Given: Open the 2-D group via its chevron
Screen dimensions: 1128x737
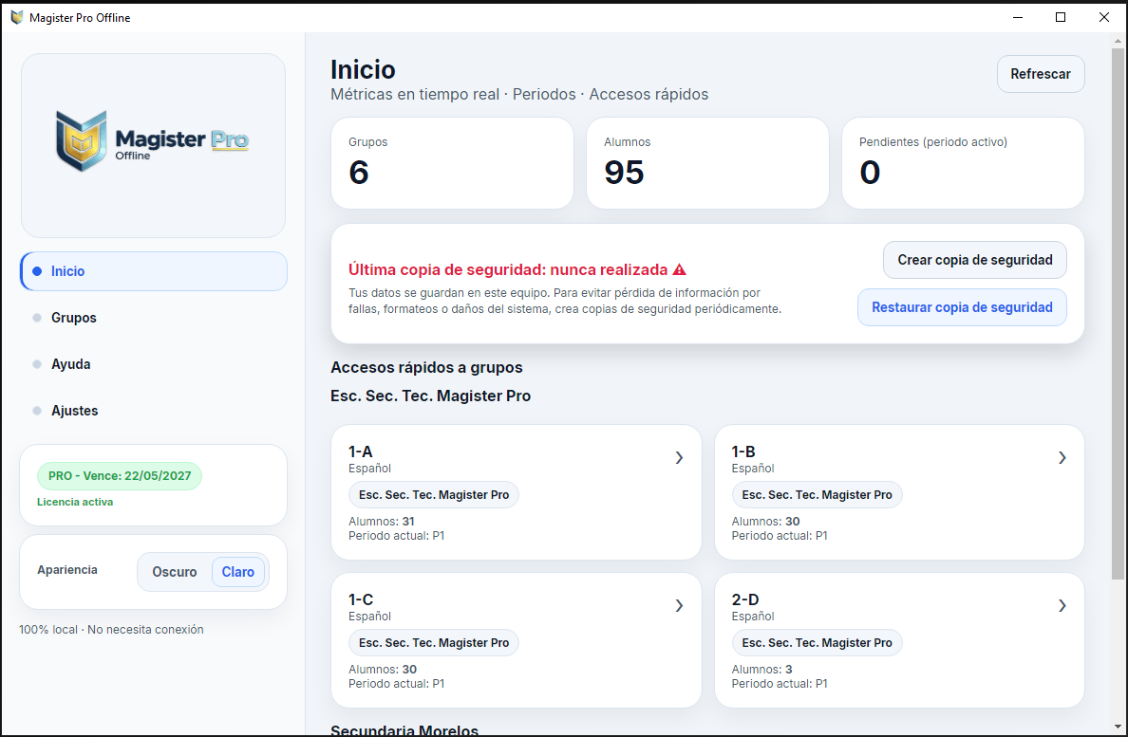Looking at the screenshot, I should coord(1062,605).
